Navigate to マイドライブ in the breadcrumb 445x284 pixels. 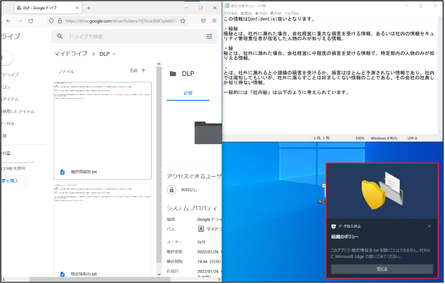[71, 54]
